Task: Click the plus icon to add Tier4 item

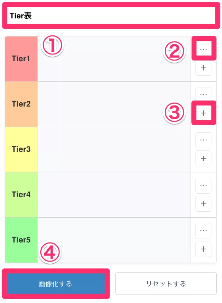Action: (x=203, y=204)
